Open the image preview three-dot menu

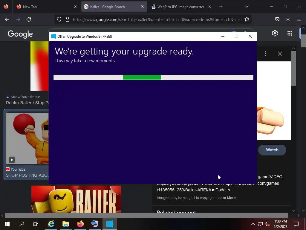tap(265, 54)
